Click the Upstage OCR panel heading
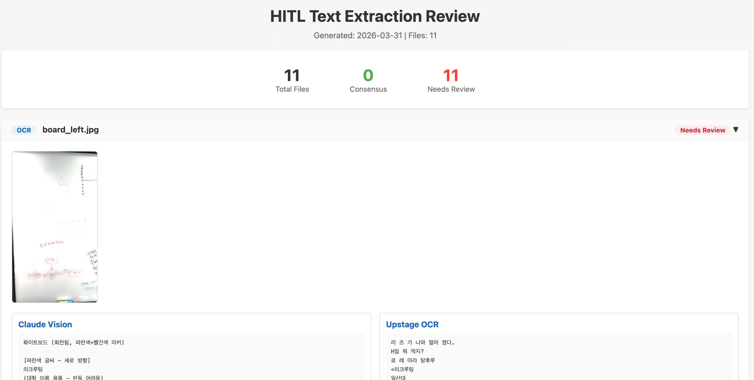Screen dimensions: 754x380 [x=412, y=324]
